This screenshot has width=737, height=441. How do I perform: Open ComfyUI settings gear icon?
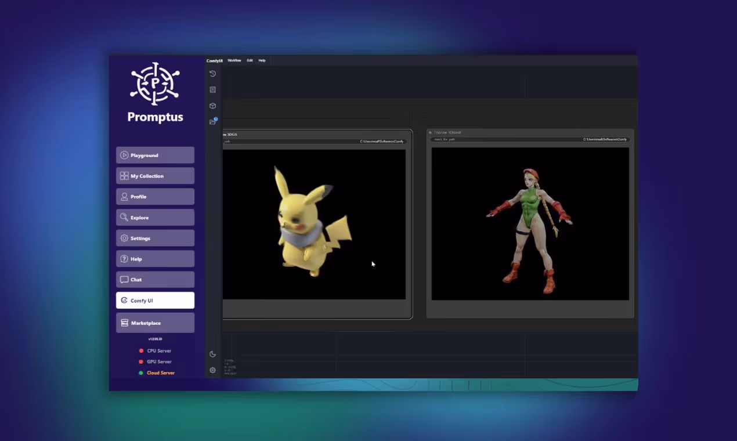coord(212,370)
